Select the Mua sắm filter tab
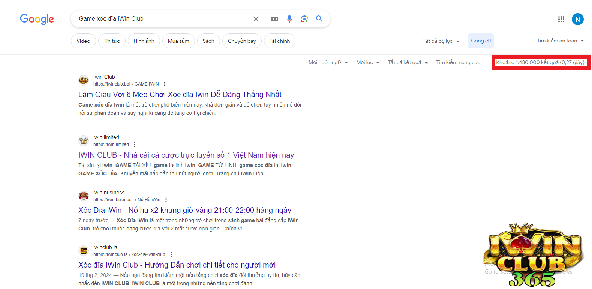This screenshot has height=289, width=592. tap(178, 41)
